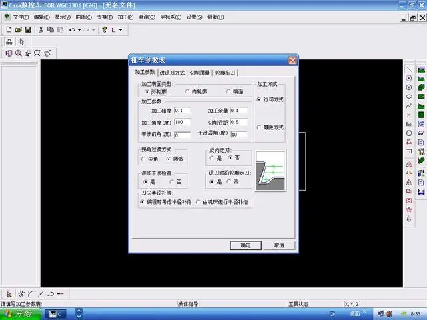
Task: Expand the Undo history dropdown arrow
Action: (x=79, y=29)
